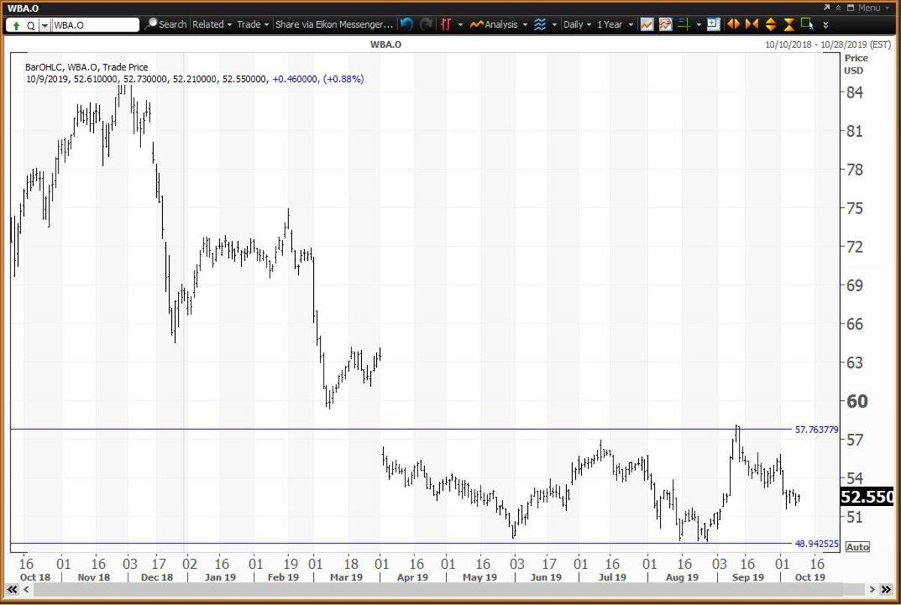Toggle the green crosshair cursor tool
This screenshot has width=901, height=605.
(684, 24)
